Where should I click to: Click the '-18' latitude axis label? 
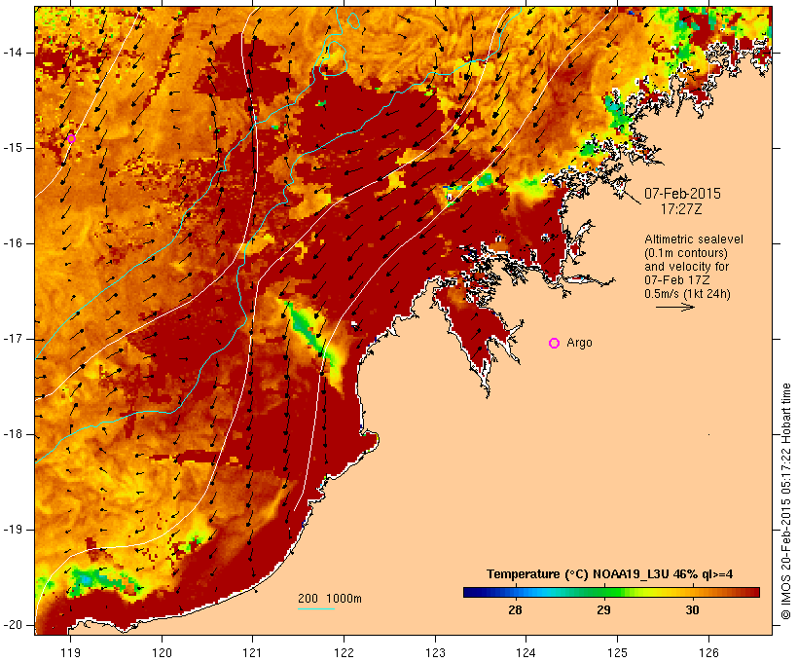[x=12, y=434]
